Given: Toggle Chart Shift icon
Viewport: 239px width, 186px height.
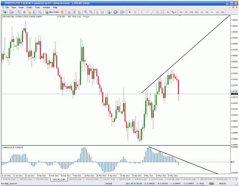Looking at the screenshot, I should (103, 12).
